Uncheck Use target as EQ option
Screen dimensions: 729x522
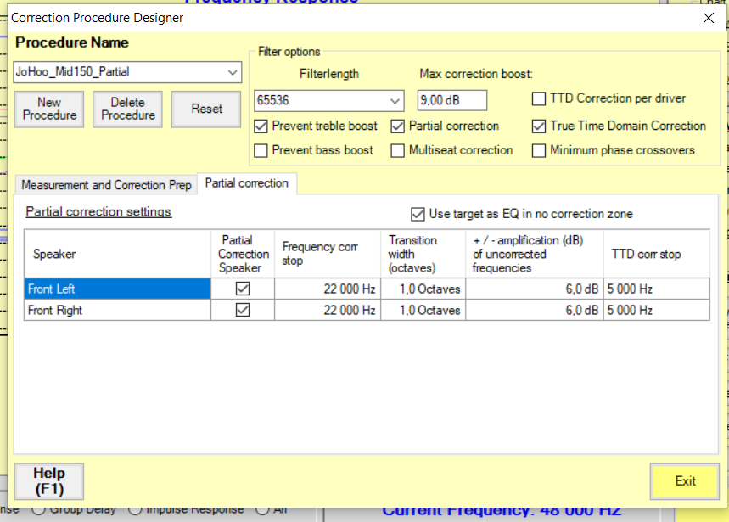click(x=418, y=214)
